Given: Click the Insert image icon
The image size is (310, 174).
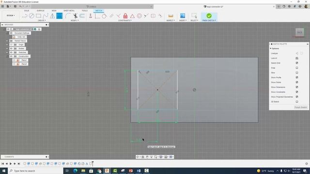Looking at the screenshot, I should point(183,16).
